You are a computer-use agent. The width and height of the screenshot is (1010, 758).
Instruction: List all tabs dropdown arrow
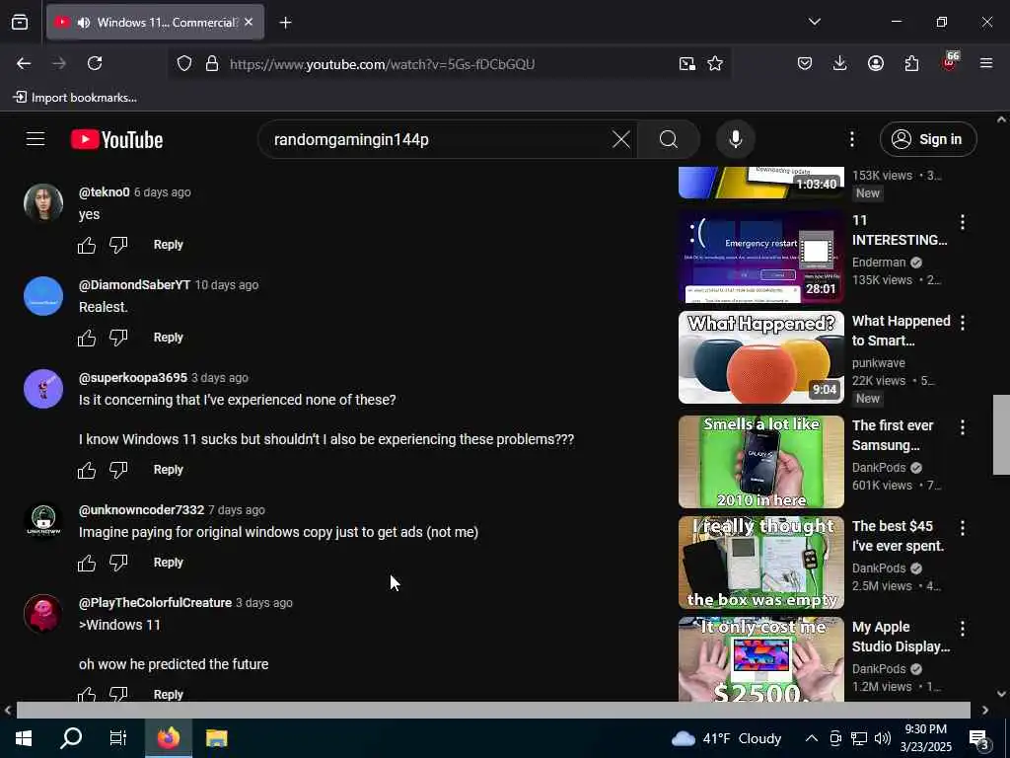click(814, 22)
